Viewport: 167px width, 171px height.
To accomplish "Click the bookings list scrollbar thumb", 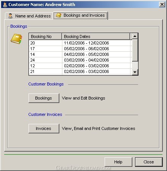I will click(135, 51).
